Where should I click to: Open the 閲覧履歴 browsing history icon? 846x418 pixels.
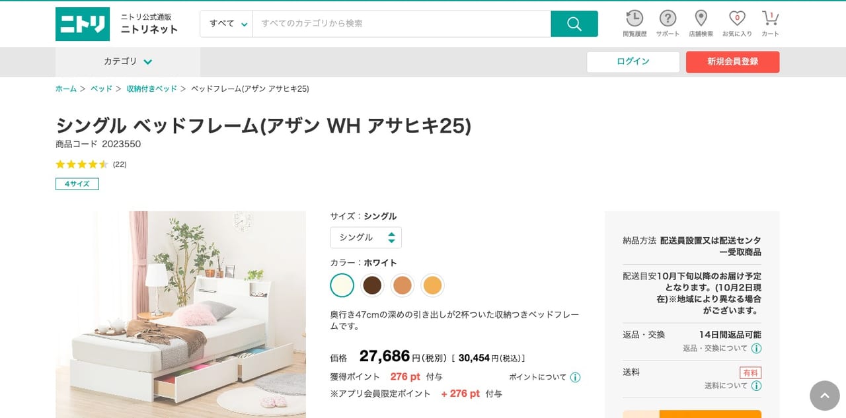click(634, 18)
